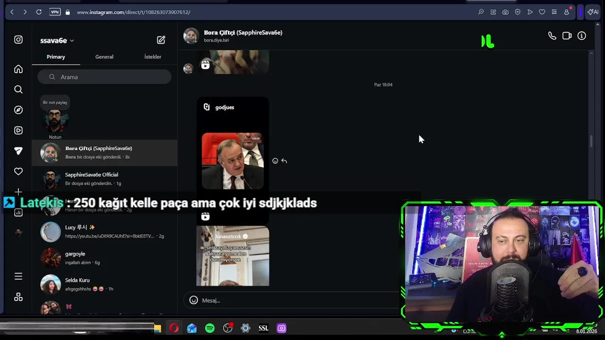Screen dimensions: 605x340
Task: Open the gargoyle conversation
Action: pyautogui.click(x=104, y=258)
